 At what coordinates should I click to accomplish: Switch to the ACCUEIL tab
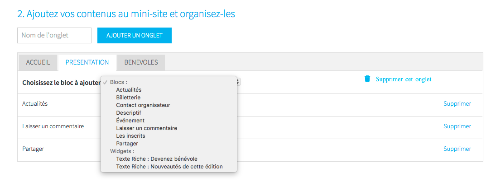38,62
